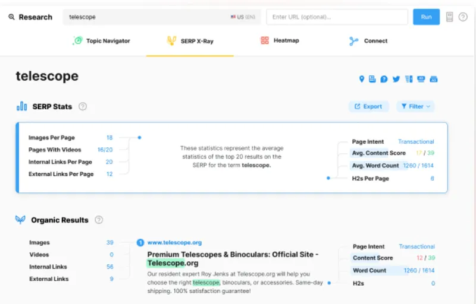Open the US (EN) locale selector
Image resolution: width=476 pixels, height=304 pixels.
(x=244, y=17)
